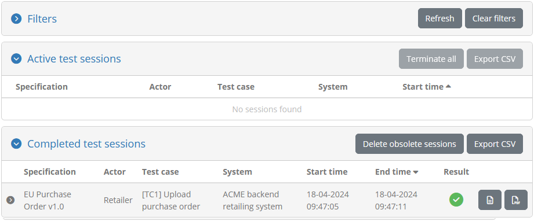Screen dimensions: 534x221
Task: Sort completed sessions by Result column
Action: click(x=456, y=172)
